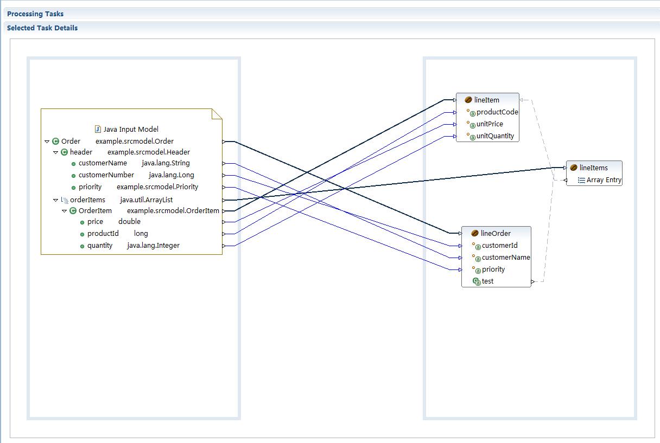This screenshot has height=443, width=660.
Task: Click the lineOrder priority property icon
Action: click(477, 270)
